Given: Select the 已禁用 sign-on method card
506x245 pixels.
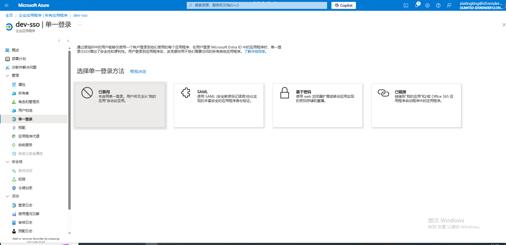Looking at the screenshot, I should [x=120, y=106].
